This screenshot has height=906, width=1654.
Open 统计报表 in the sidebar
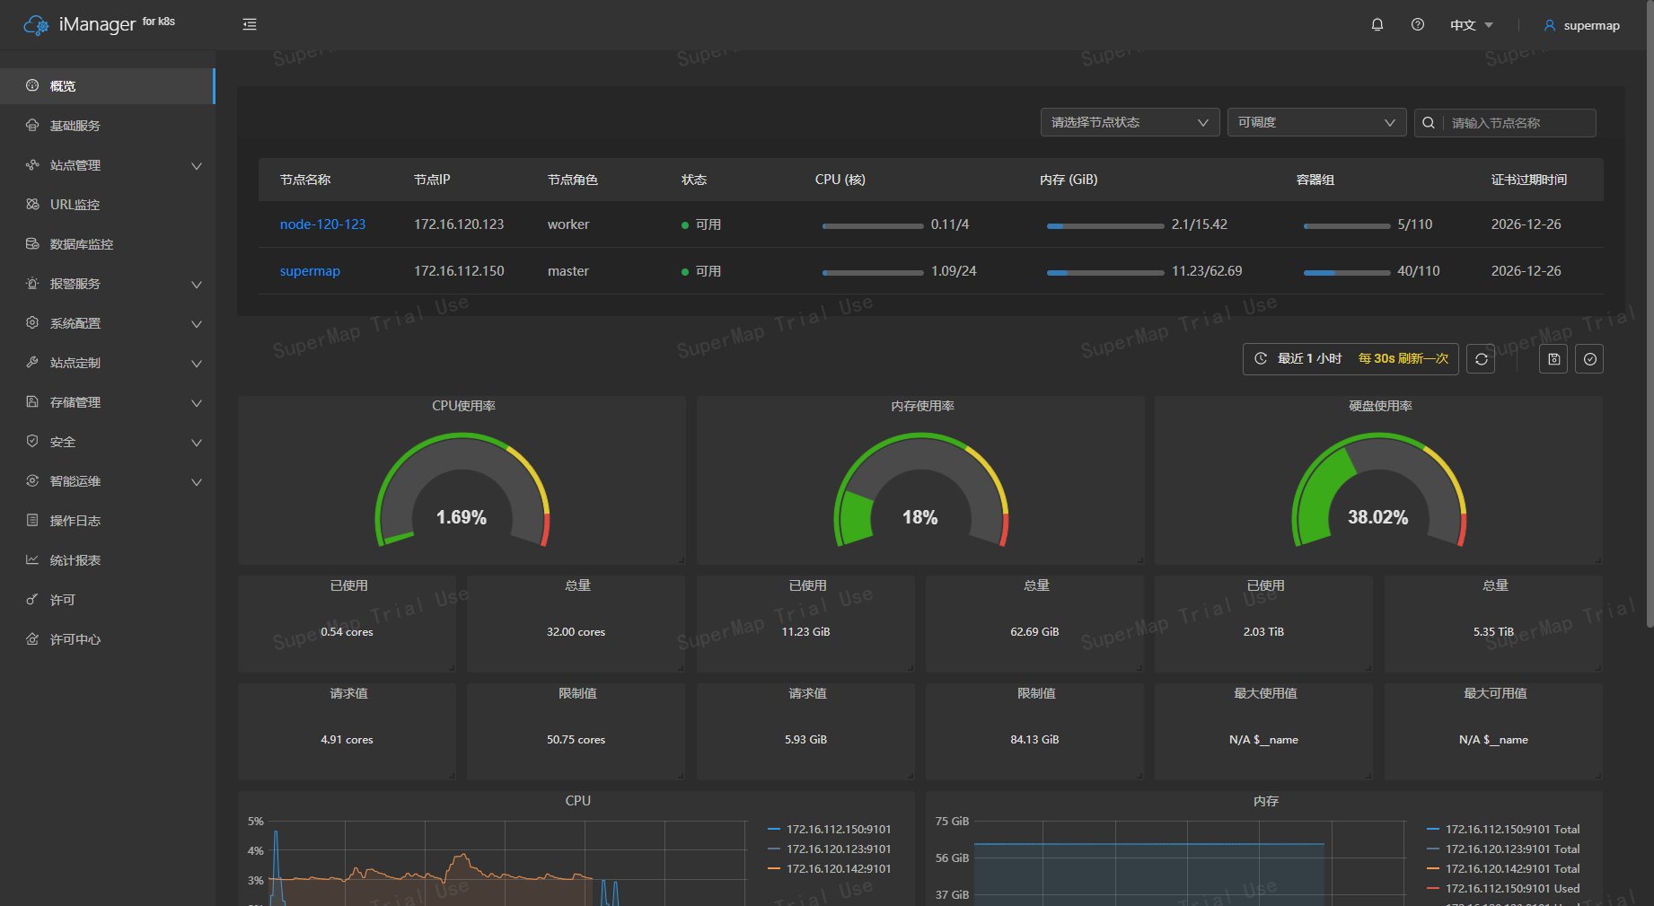pos(107,560)
